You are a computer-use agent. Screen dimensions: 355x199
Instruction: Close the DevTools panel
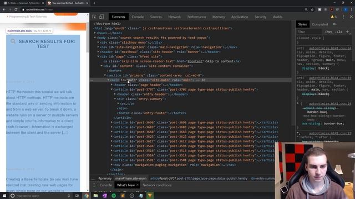coord(351,17)
